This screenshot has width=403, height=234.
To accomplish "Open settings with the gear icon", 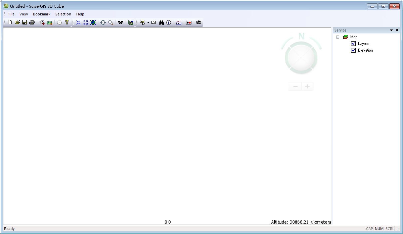I will 59,22.
